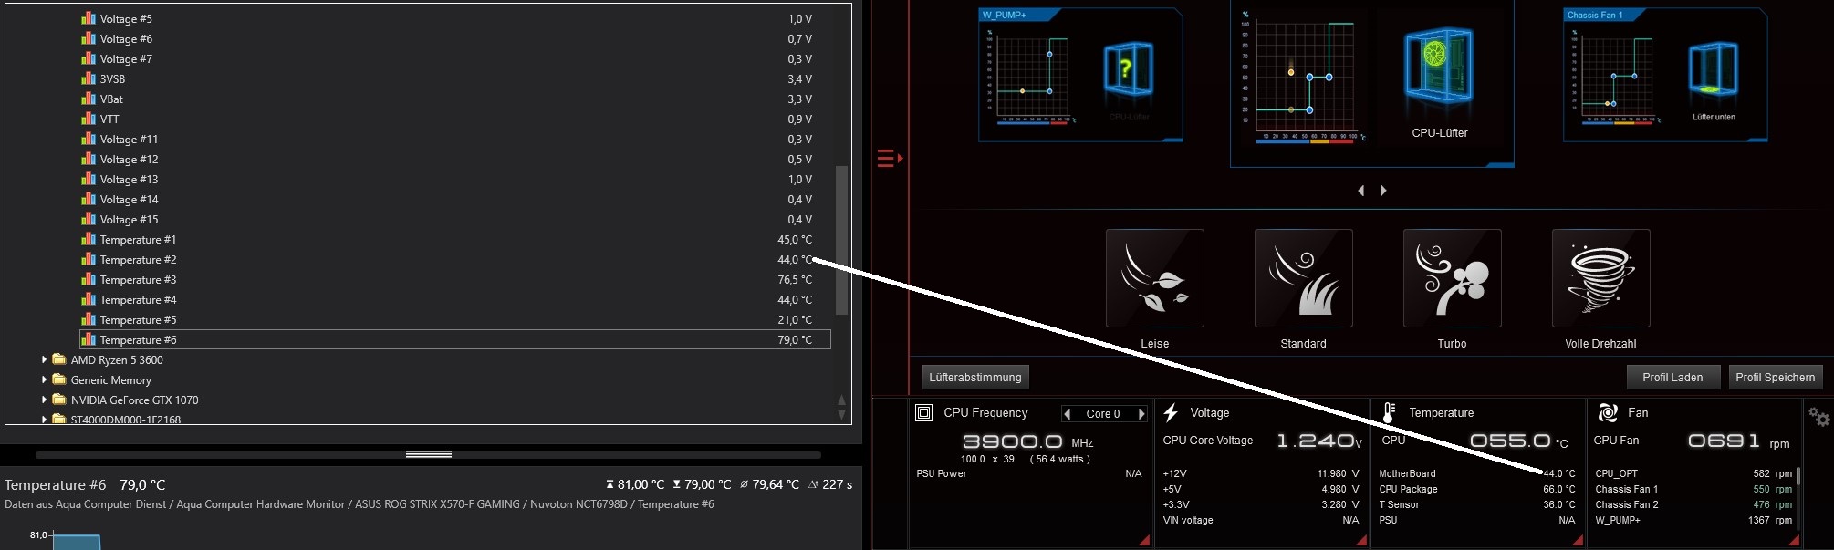Click sensor icon next to Temperature #6
Screen dimensions: 1834x550
click(89, 339)
